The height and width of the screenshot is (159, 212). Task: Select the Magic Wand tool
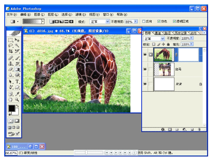[17, 46]
